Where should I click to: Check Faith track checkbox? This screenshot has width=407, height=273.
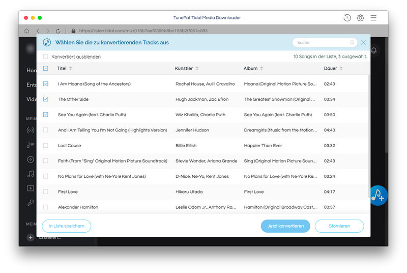pyautogui.click(x=46, y=161)
